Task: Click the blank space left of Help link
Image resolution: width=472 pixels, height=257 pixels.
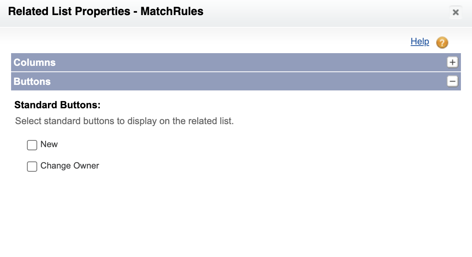Action: [x=211, y=42]
